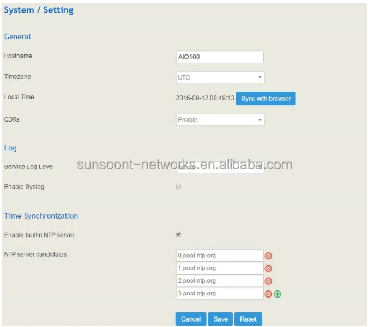Focus the Hostname input field
This screenshot has width=368, height=327.
coord(220,57)
